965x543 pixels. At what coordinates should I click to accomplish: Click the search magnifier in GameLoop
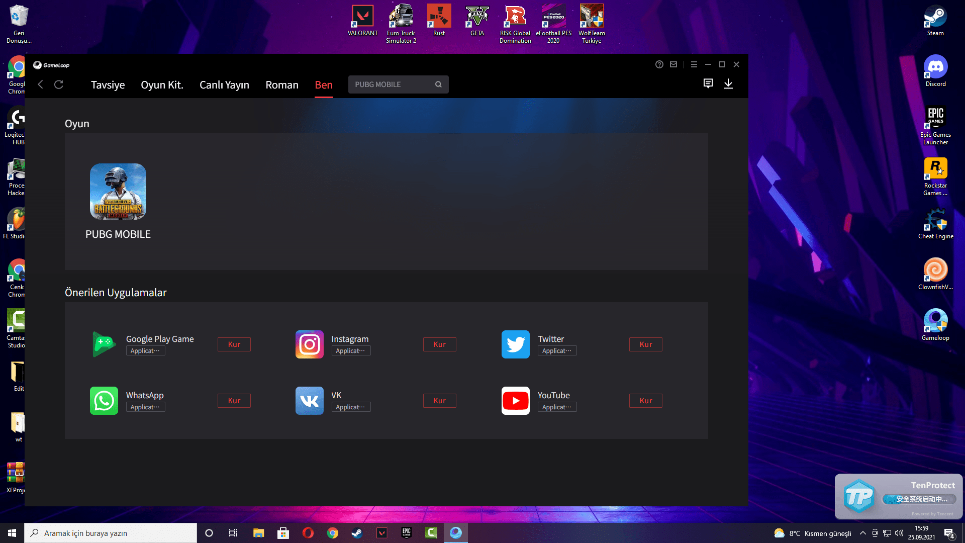click(438, 84)
